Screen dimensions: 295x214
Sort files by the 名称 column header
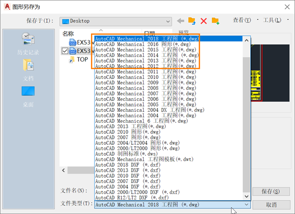point(68,34)
